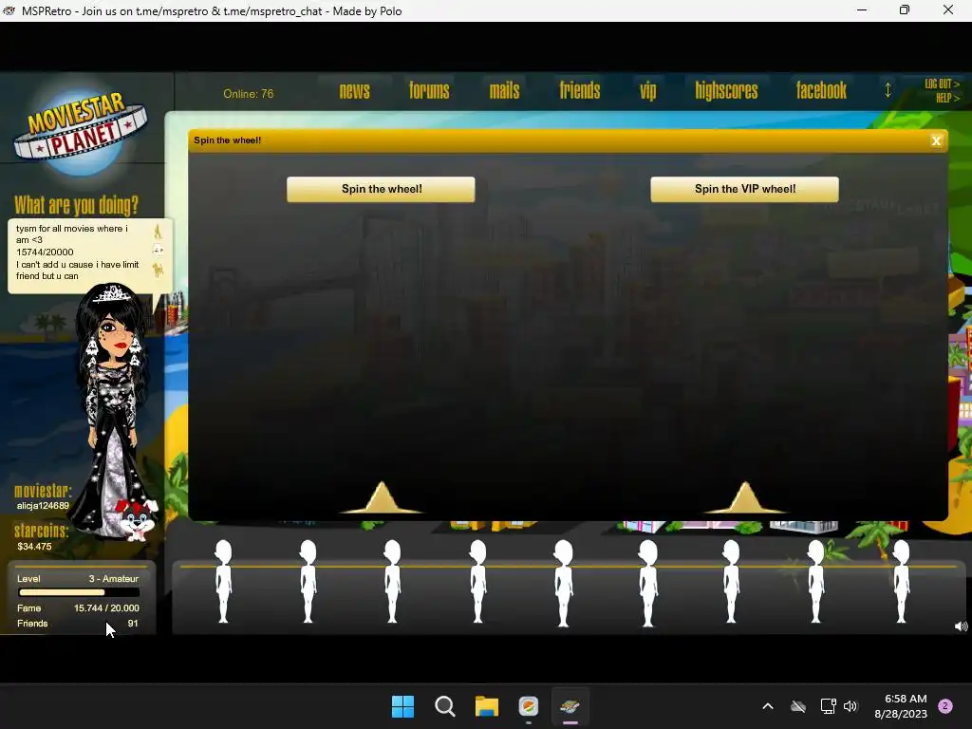Click the MSPRetro app icon in taskbar
This screenshot has width=972, height=729.
570,706
